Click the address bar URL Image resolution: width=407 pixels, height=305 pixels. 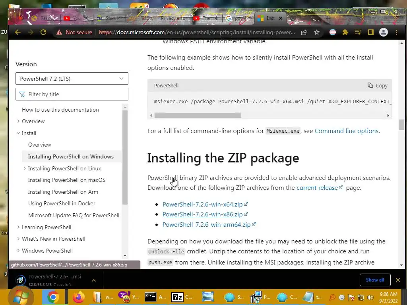197,32
